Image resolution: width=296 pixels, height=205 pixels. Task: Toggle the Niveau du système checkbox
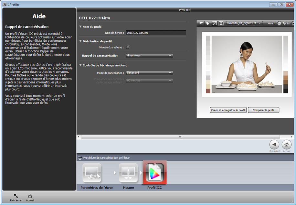128,47
